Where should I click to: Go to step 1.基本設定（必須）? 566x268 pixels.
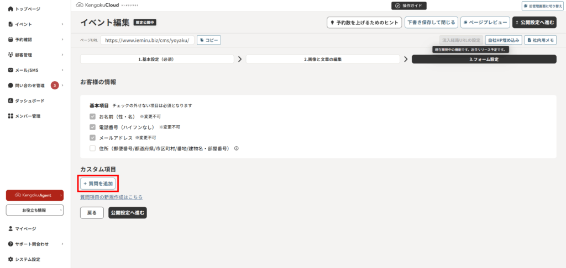(156, 60)
